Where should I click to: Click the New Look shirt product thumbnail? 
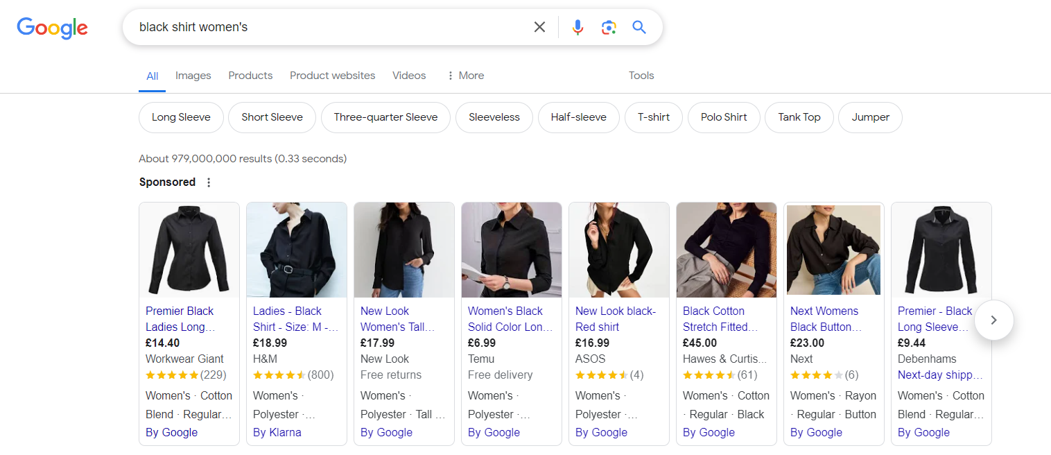coord(403,250)
